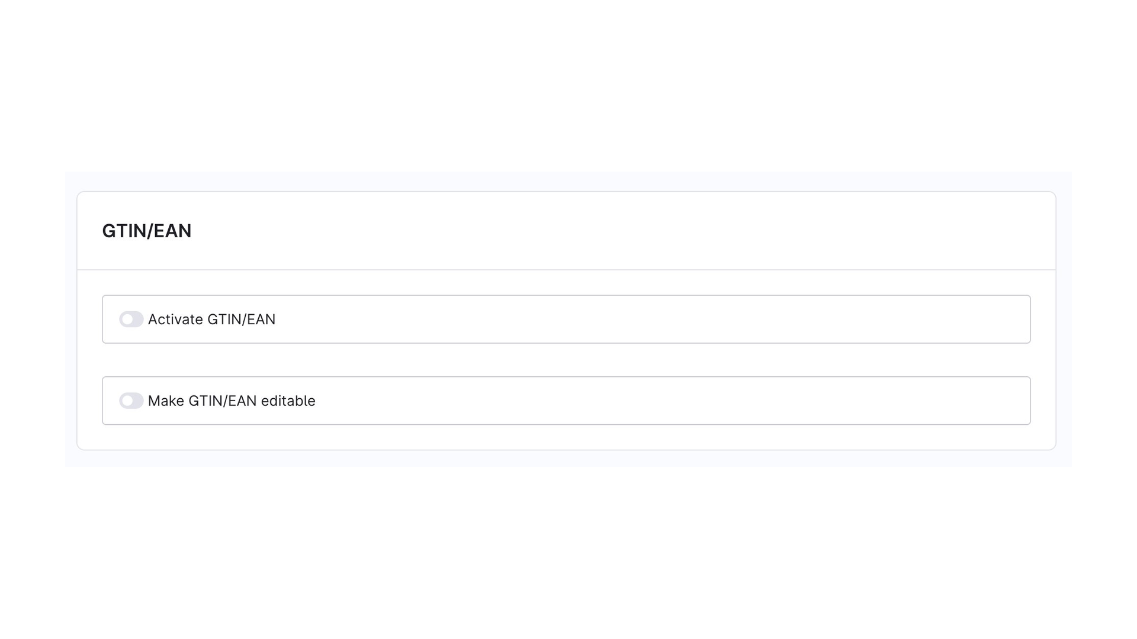Click the knob of the editable toggle
The image size is (1137, 639).
pyautogui.click(x=127, y=401)
